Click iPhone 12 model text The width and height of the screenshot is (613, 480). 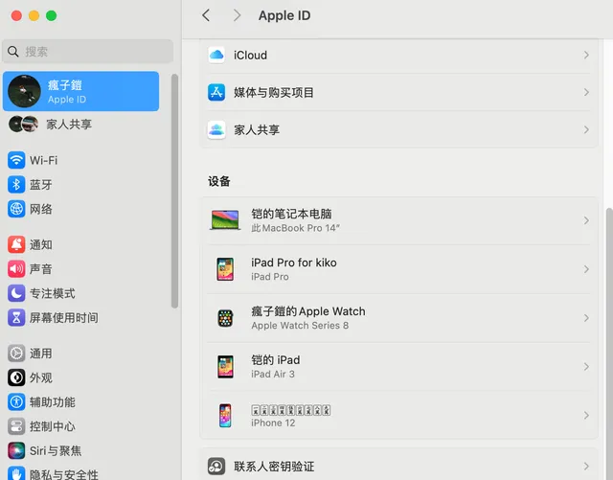(273, 423)
